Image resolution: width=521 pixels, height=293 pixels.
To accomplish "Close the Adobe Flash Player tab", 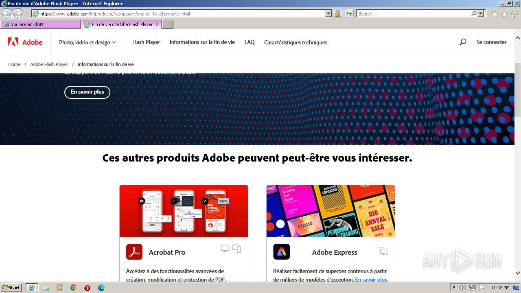I will [x=157, y=24].
